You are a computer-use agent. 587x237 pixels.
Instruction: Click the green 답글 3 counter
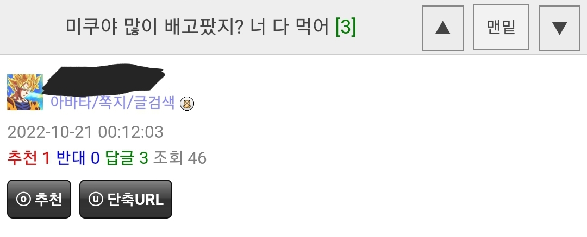pyautogui.click(x=127, y=158)
